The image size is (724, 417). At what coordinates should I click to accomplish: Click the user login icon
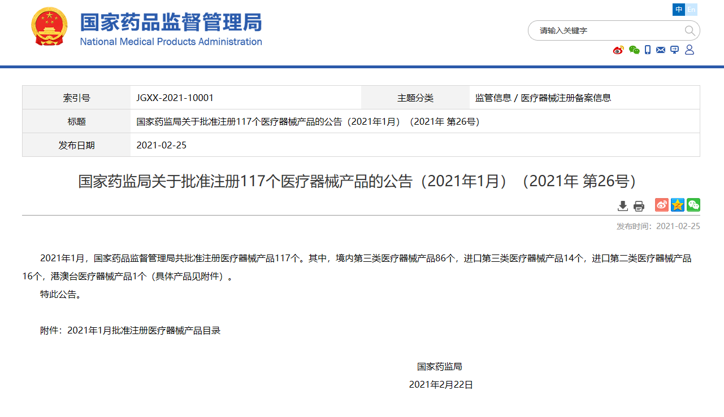pos(689,50)
